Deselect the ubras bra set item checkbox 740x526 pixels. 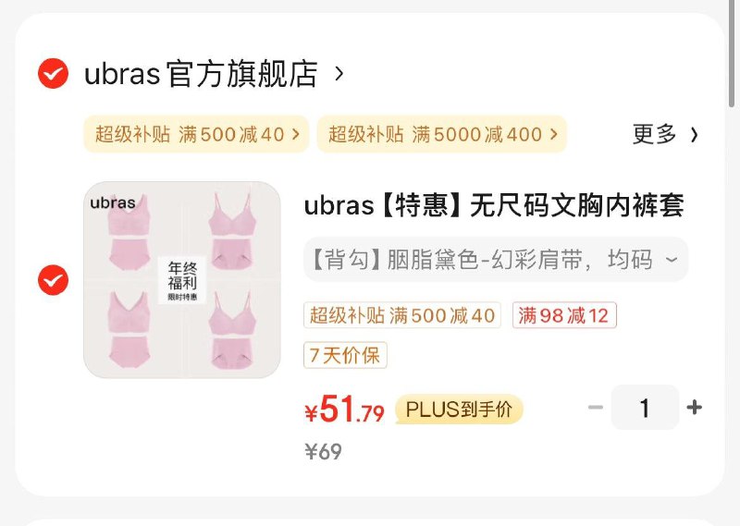(53, 280)
